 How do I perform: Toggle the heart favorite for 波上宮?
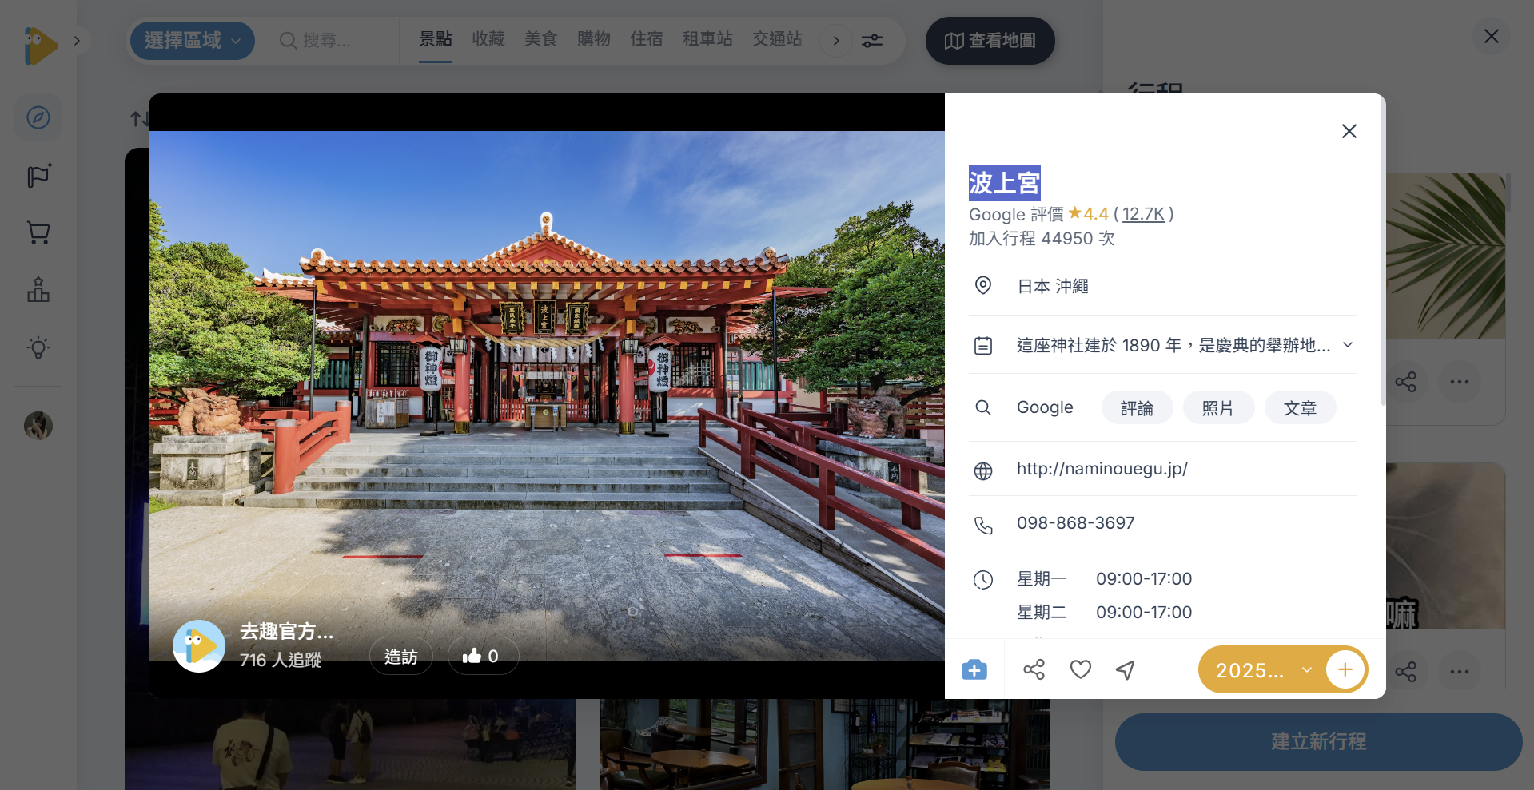[1081, 669]
